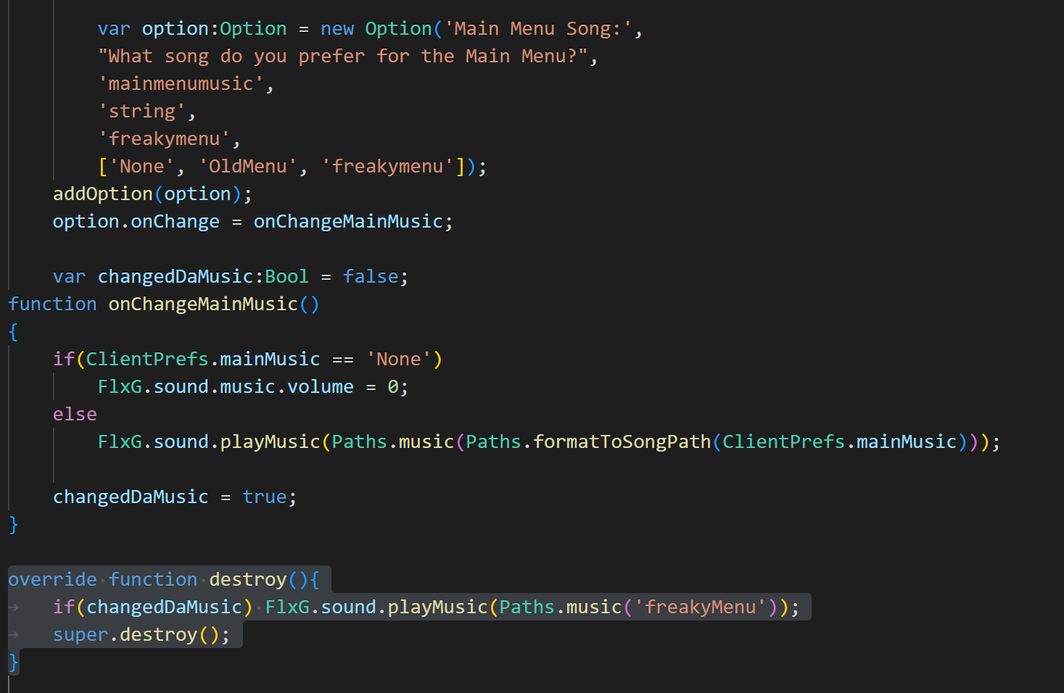Click the override function destroy() line
The image size is (1064, 693).
(164, 580)
